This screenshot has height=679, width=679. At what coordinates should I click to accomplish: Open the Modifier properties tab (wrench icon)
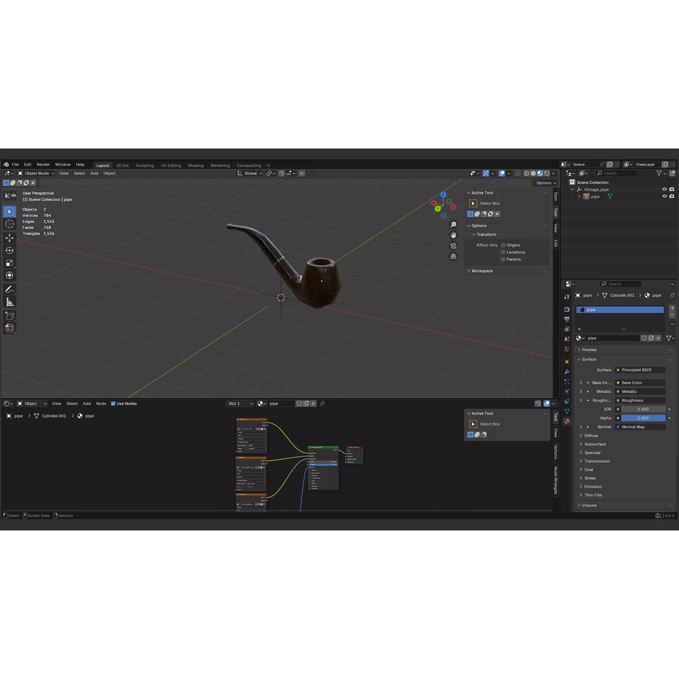(567, 372)
